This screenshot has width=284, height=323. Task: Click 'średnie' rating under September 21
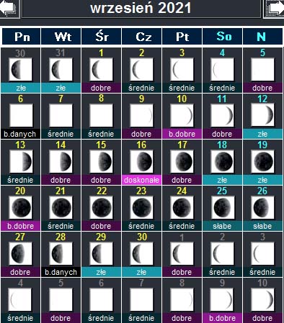(x=61, y=226)
